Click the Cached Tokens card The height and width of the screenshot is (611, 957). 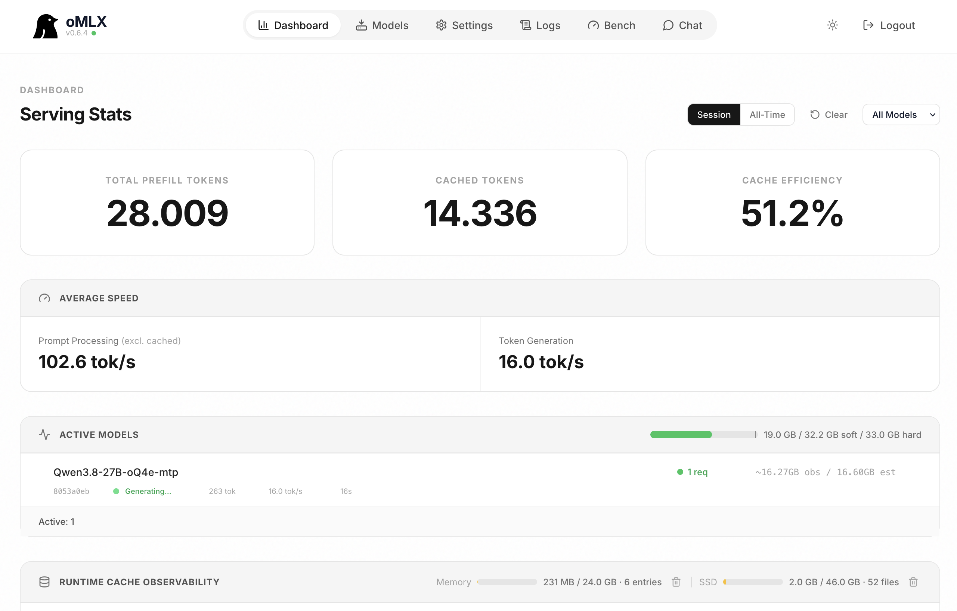click(480, 202)
